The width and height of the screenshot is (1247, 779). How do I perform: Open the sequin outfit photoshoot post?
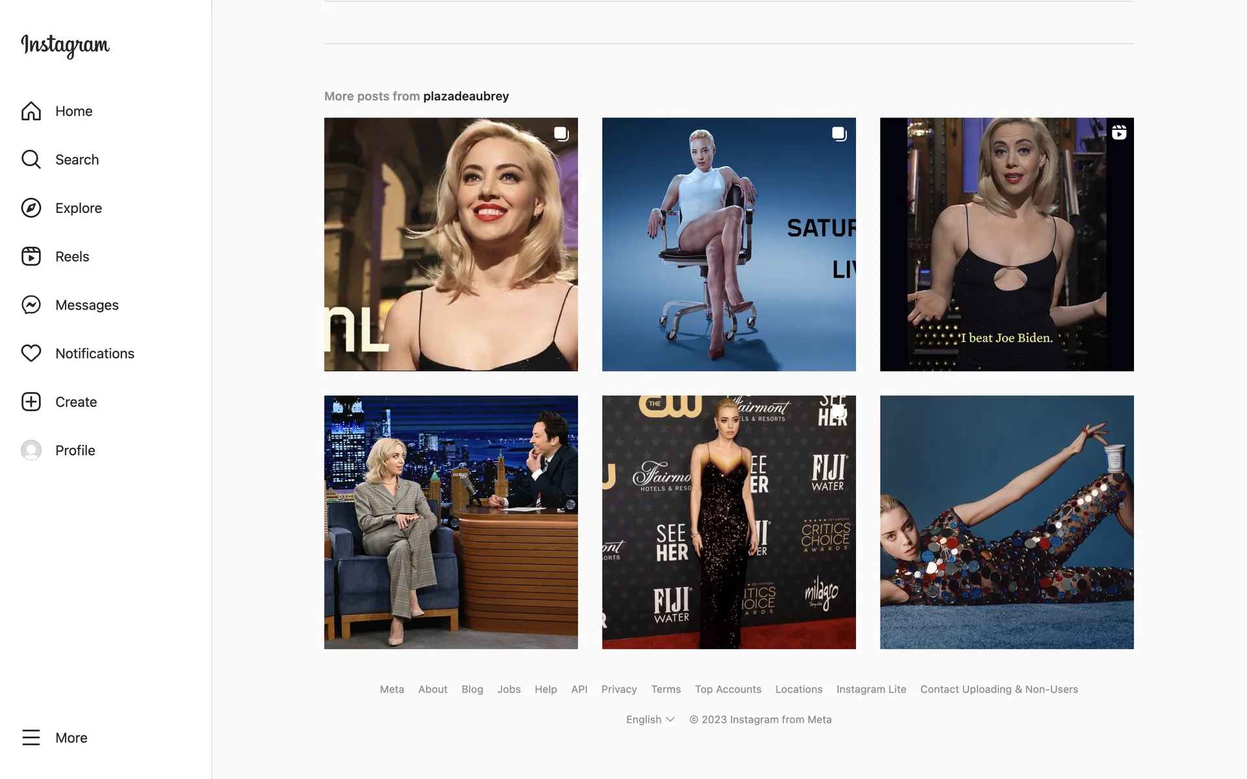pos(1007,522)
